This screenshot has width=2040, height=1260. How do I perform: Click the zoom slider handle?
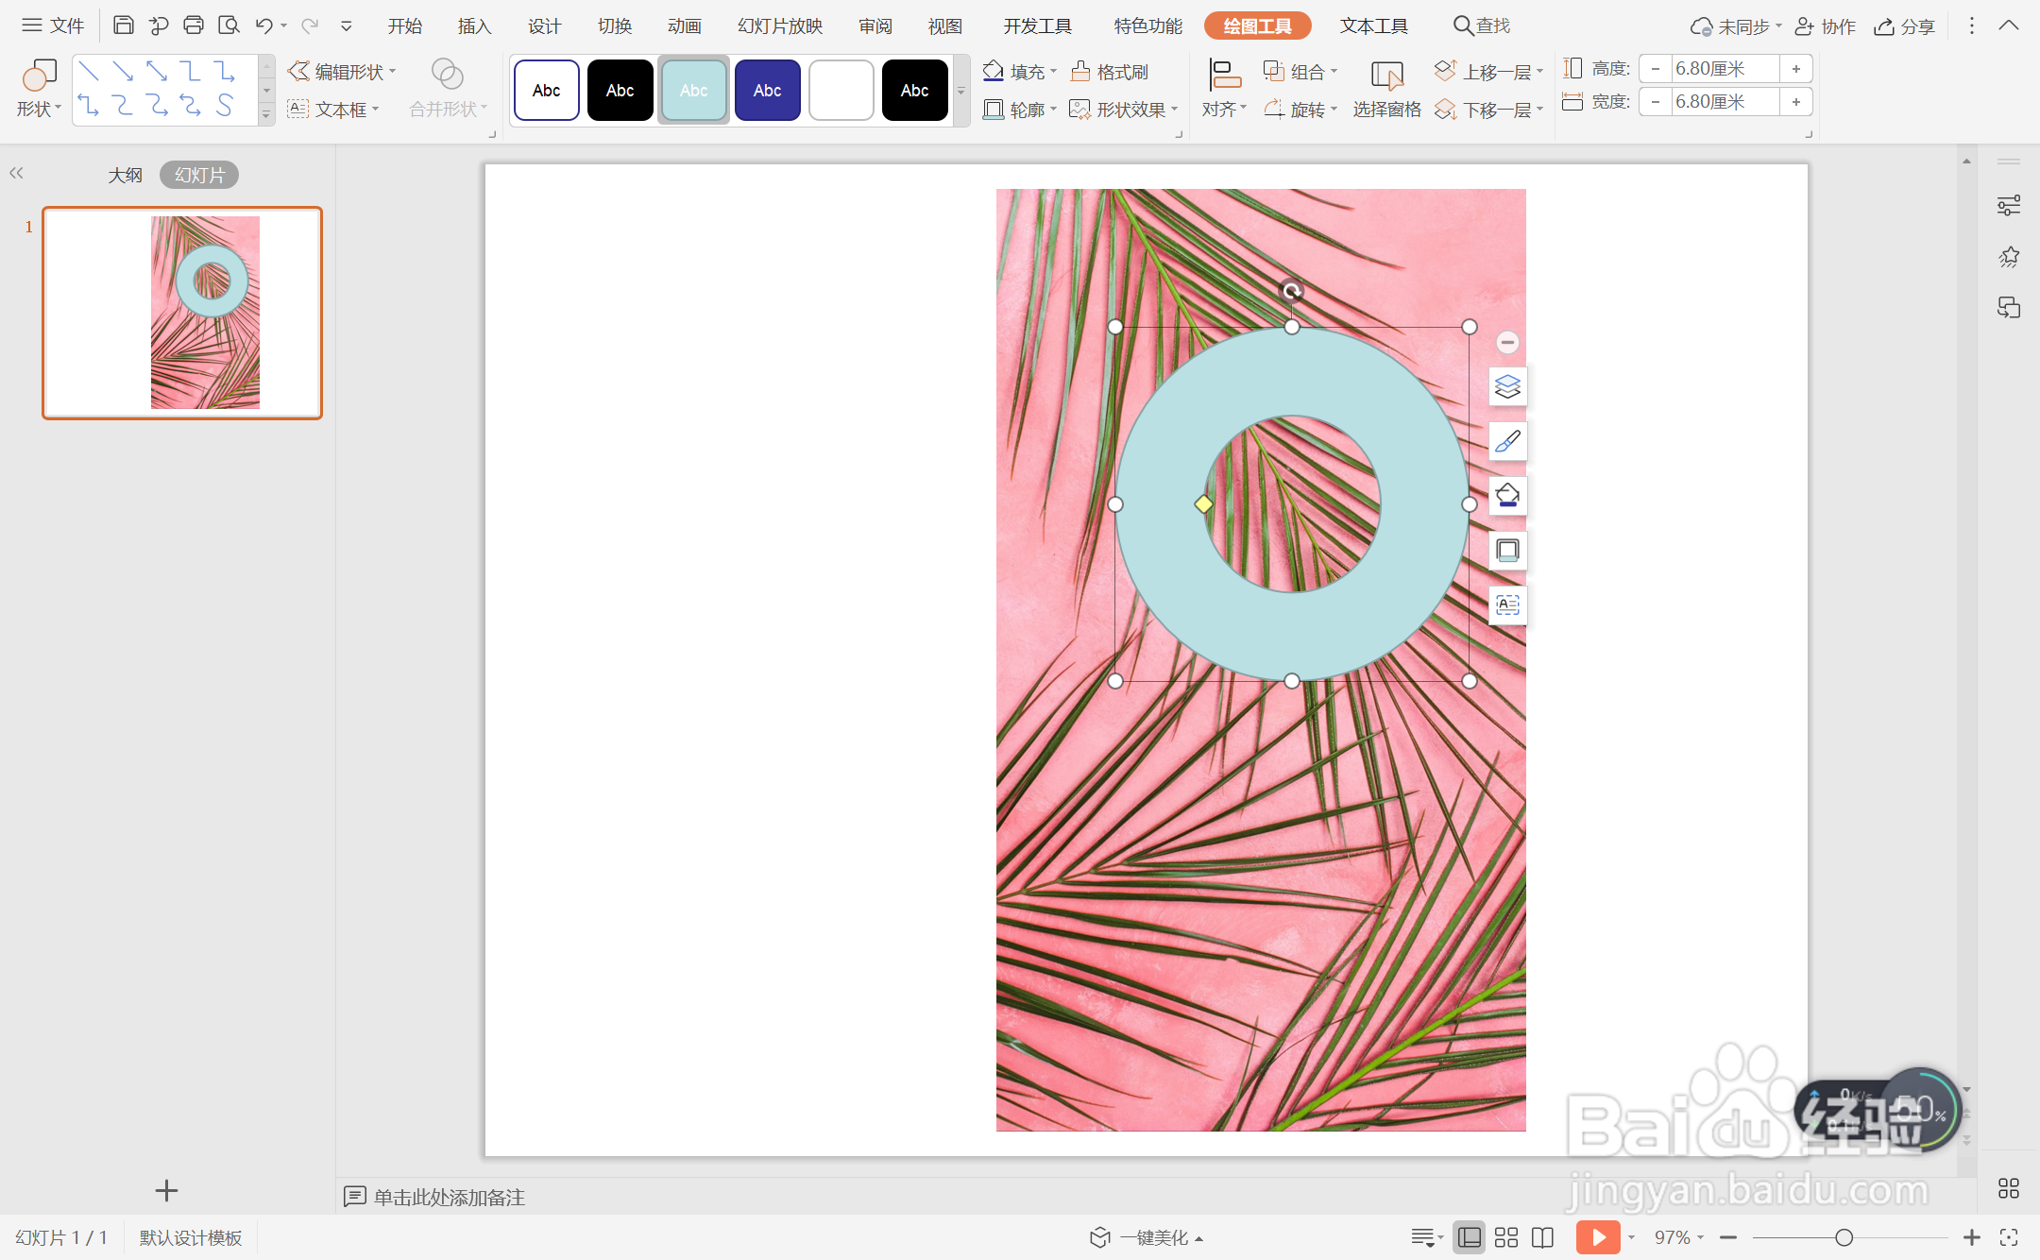point(1843,1237)
